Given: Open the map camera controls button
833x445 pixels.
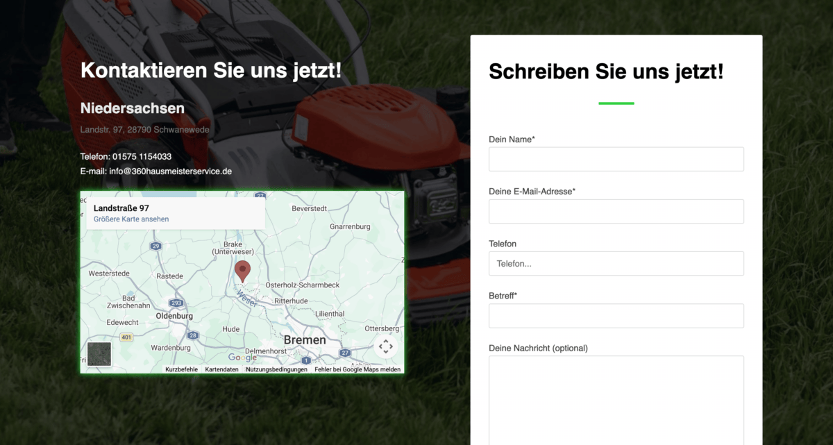Looking at the screenshot, I should pos(386,346).
